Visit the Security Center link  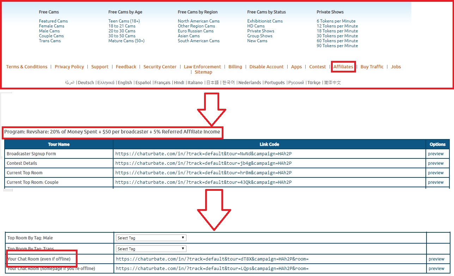pyautogui.click(x=160, y=67)
